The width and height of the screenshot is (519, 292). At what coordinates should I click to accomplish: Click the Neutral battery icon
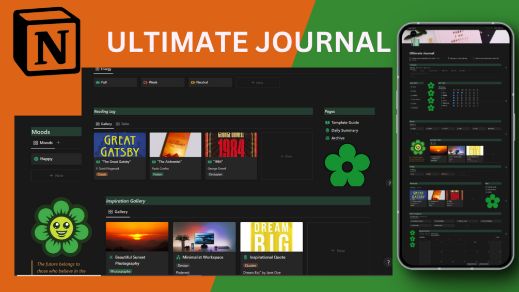pyautogui.click(x=193, y=83)
